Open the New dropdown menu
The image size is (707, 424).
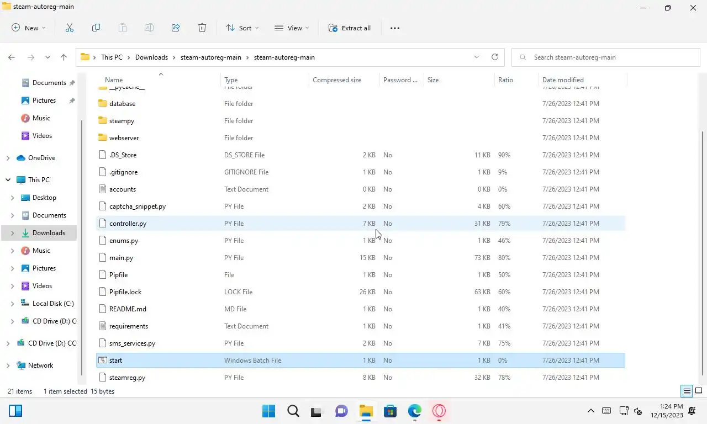29,28
